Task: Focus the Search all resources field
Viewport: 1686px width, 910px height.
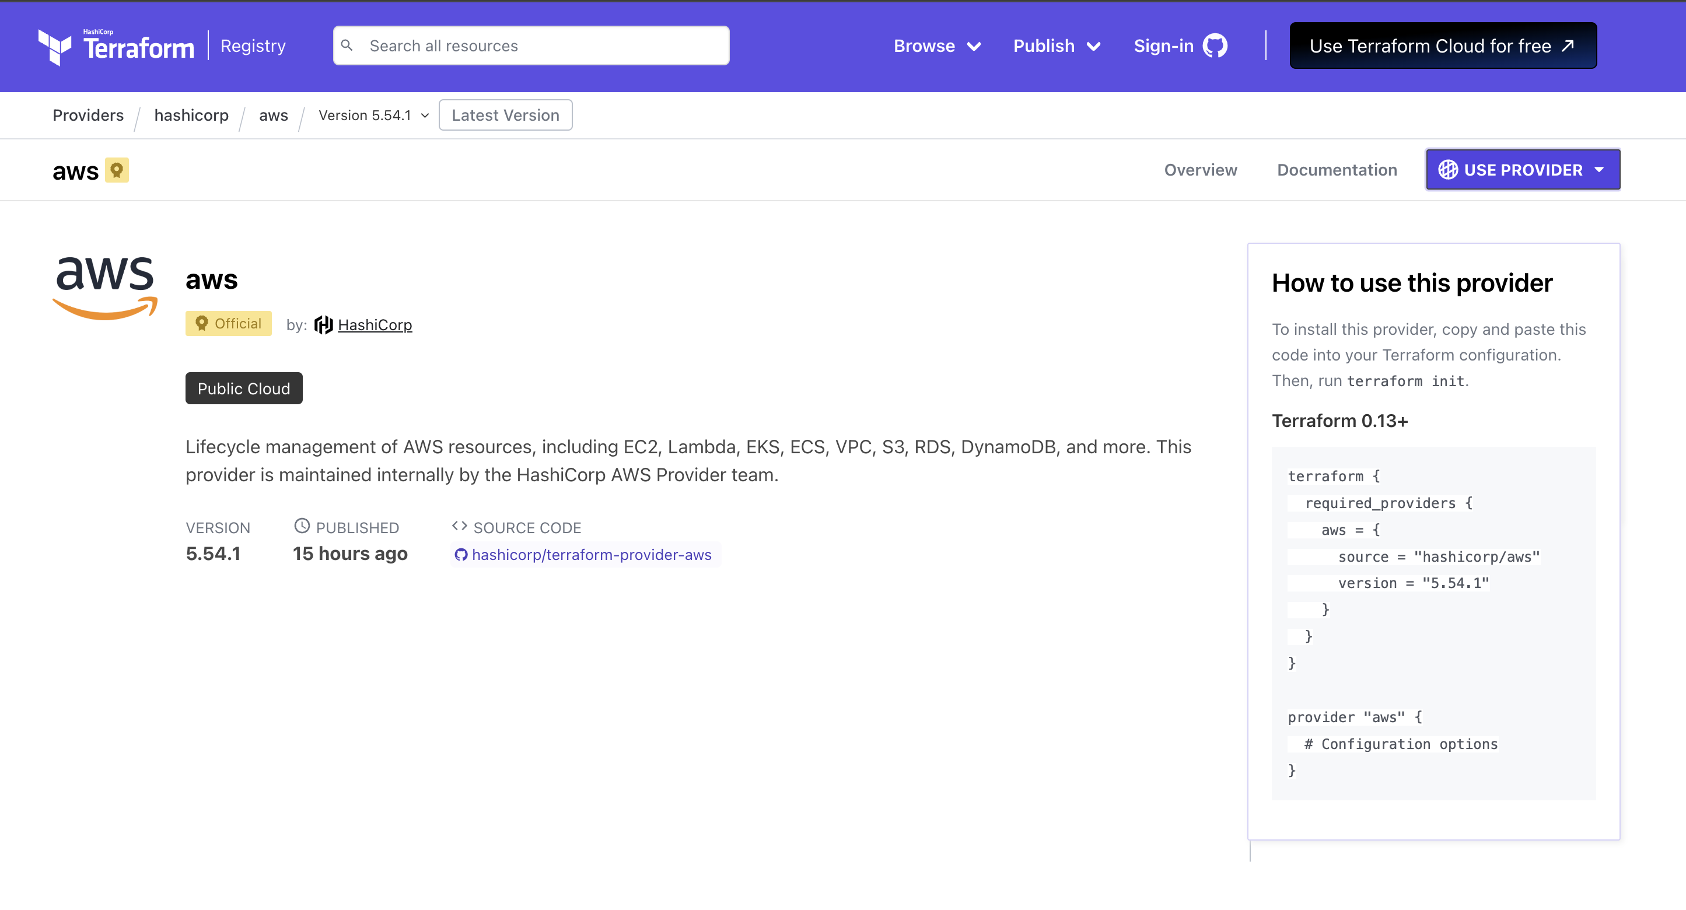Action: click(x=543, y=46)
